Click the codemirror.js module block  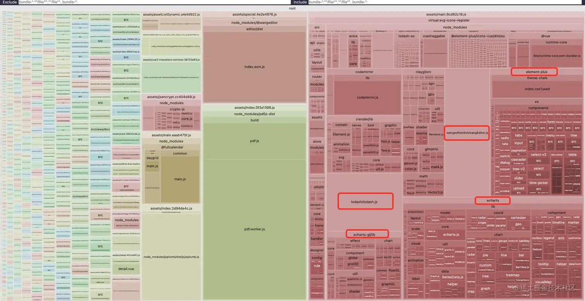(368, 98)
